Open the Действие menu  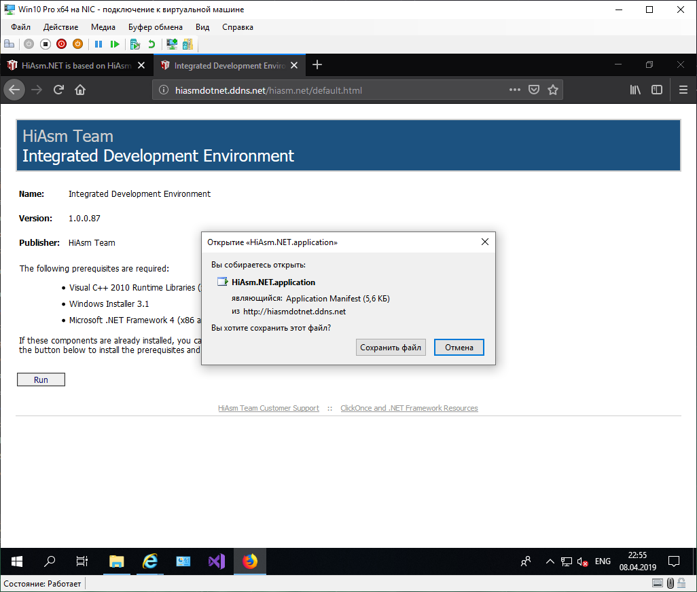click(x=60, y=27)
